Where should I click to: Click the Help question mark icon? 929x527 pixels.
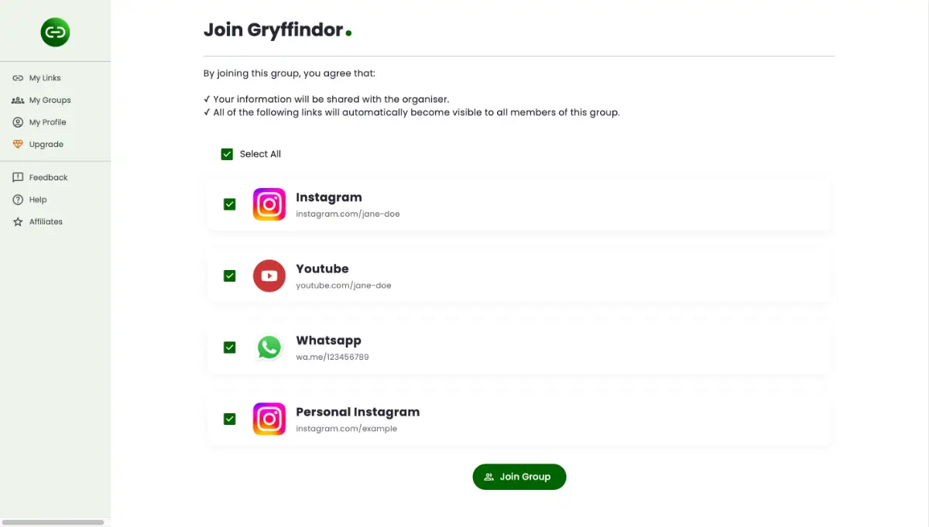[x=18, y=200]
